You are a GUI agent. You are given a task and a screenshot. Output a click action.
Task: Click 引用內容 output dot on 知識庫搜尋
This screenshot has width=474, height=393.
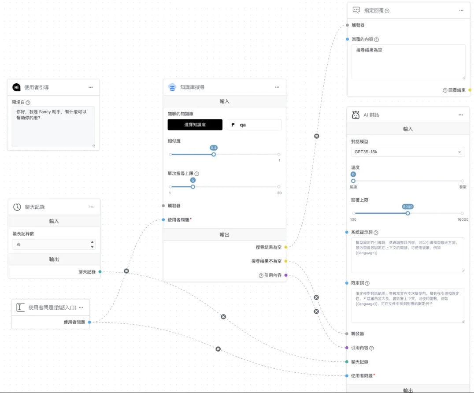coord(286,275)
